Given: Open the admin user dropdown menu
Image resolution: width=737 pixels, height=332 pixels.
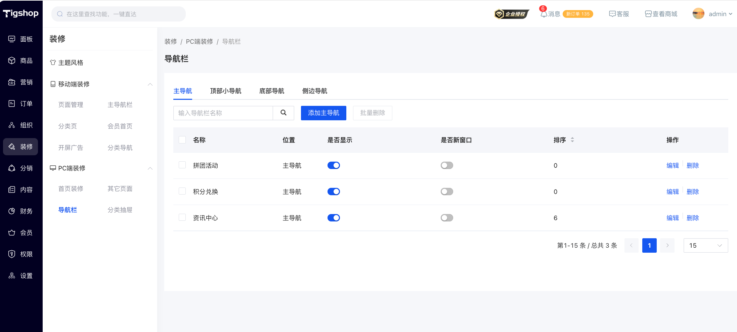Looking at the screenshot, I should click(x=712, y=14).
